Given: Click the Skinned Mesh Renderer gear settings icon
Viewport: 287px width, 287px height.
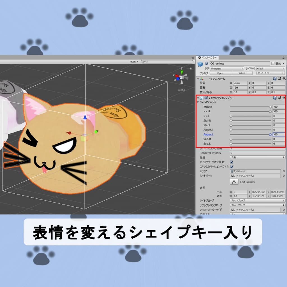Looking at the screenshot, I should pos(284,98).
